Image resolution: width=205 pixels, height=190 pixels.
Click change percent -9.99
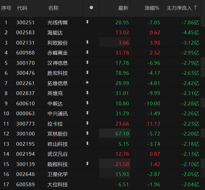tap(154, 93)
